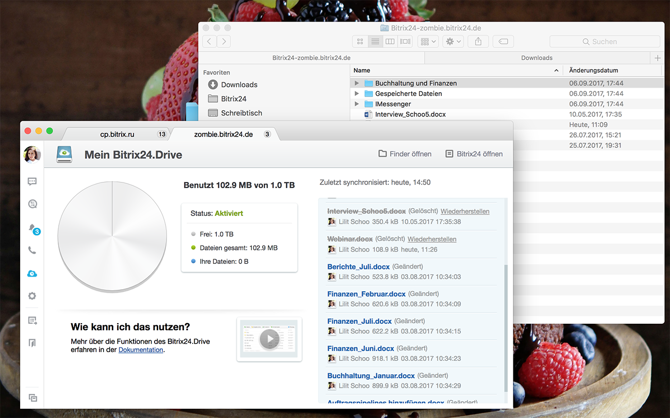Expand the Gespeicherte Dateien folder
Viewport: 670px width, 418px height.
tap(357, 93)
